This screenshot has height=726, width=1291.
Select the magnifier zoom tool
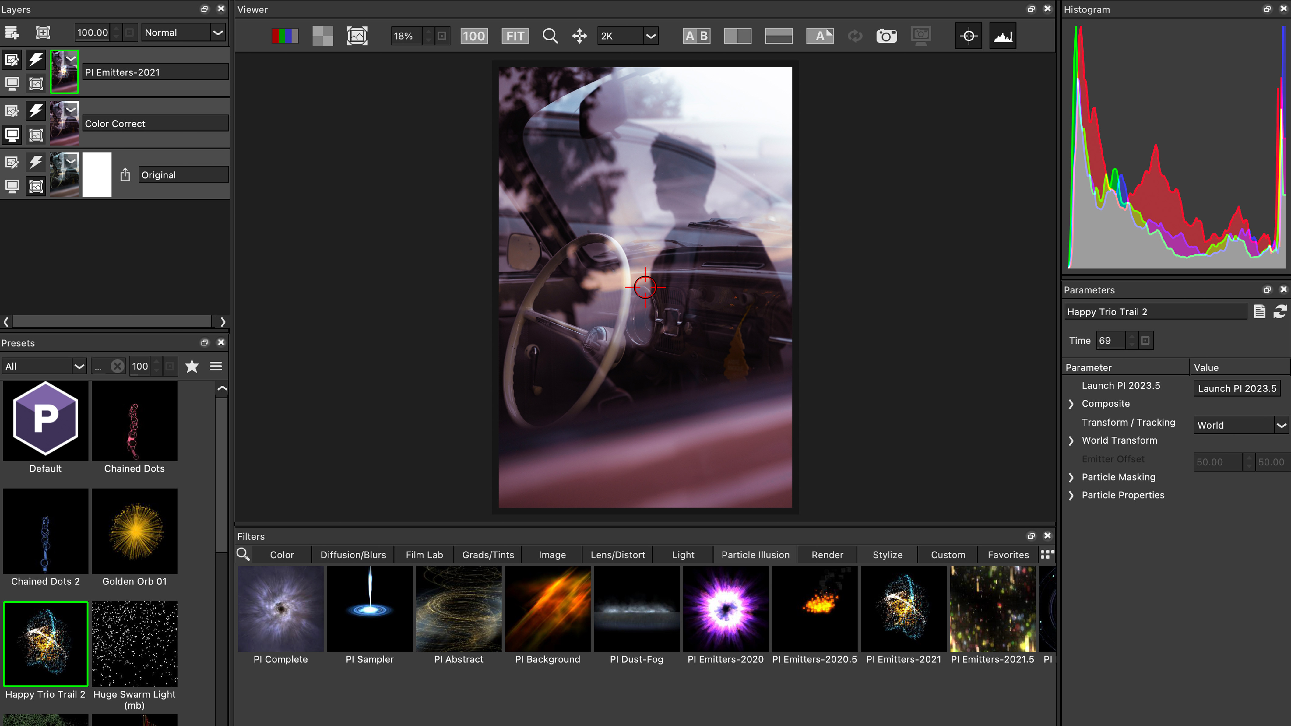pos(550,36)
